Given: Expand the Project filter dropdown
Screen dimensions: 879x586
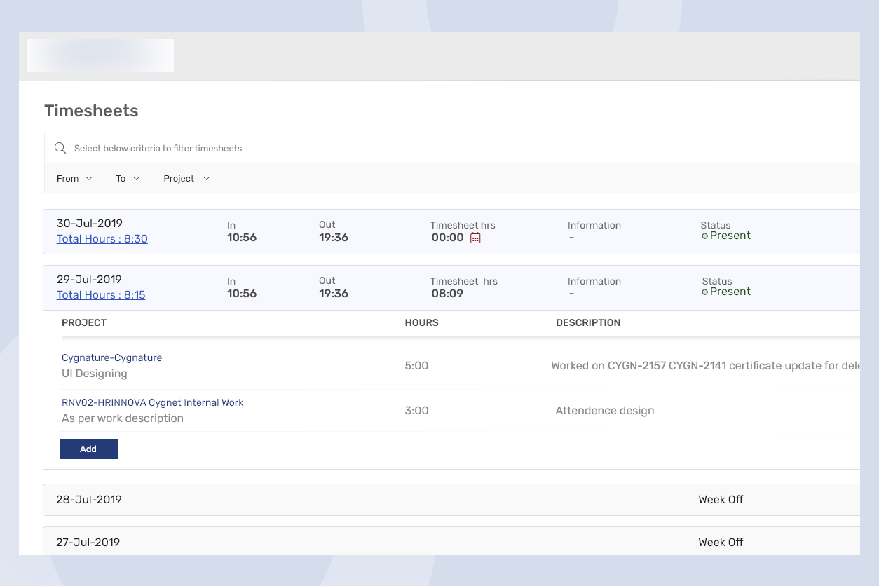Looking at the screenshot, I should (186, 179).
